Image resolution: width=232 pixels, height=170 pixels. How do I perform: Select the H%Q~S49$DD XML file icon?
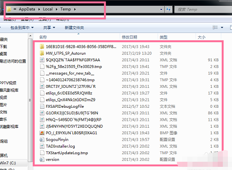(42, 120)
